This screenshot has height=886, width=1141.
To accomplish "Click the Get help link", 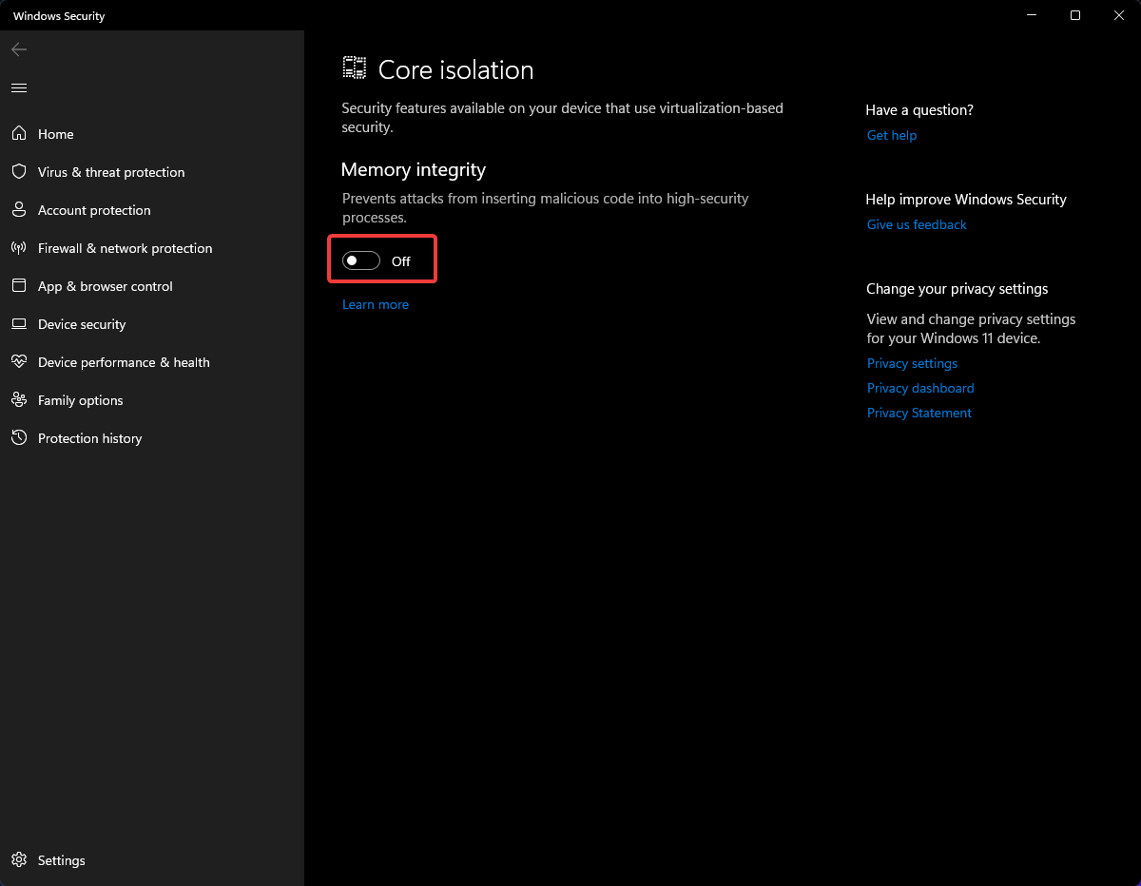I will click(x=892, y=135).
